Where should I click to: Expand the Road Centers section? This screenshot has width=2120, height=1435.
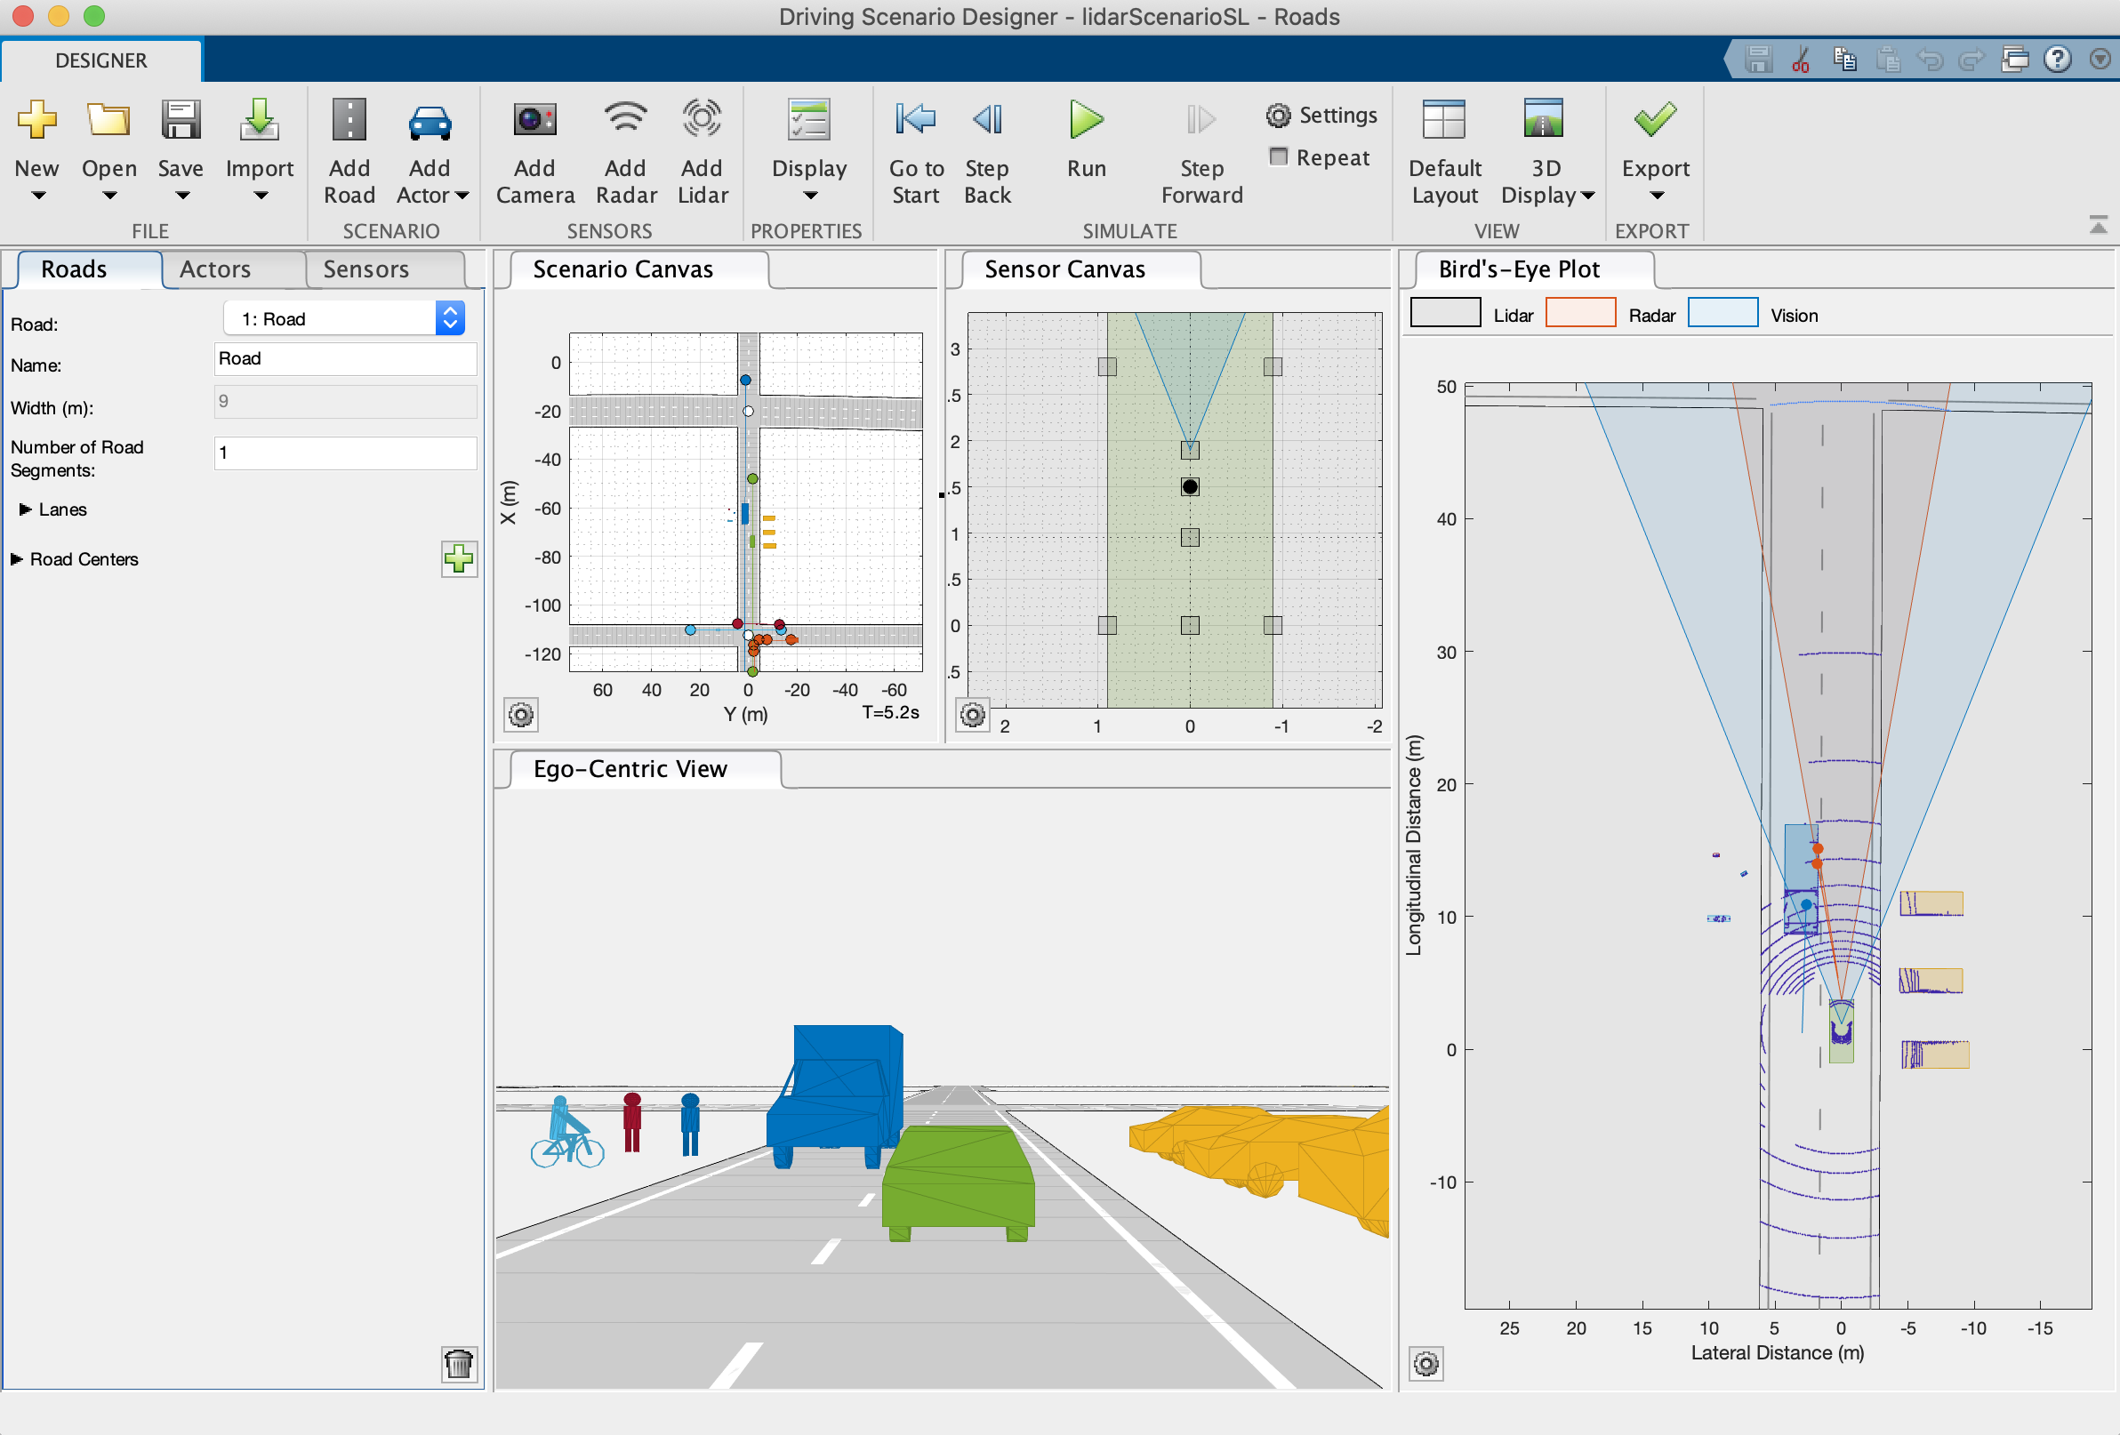[16, 559]
